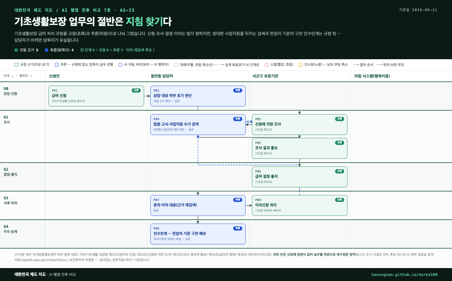Toggle the 추론 legend checkbox in legend bar
Viewport: 452px width, 281px height.
pyautogui.click(x=57, y=65)
